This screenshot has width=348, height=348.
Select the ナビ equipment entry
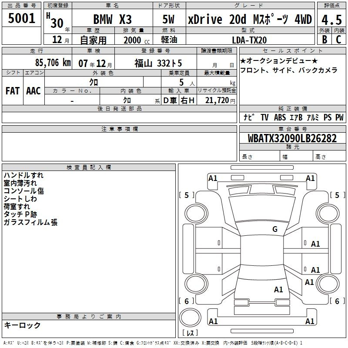coord(249,117)
